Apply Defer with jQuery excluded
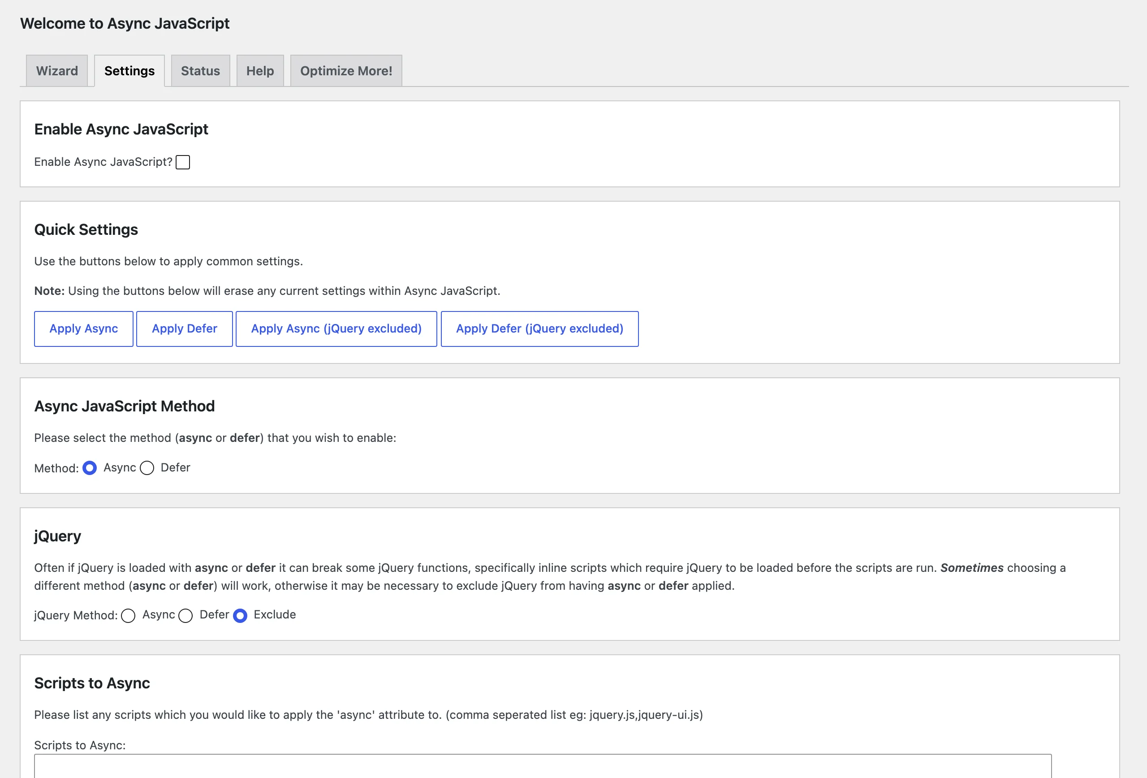The width and height of the screenshot is (1147, 778). point(539,329)
